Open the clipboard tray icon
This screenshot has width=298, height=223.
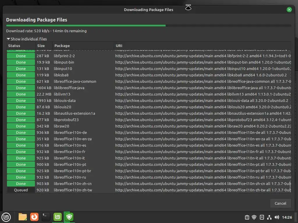click(247, 217)
